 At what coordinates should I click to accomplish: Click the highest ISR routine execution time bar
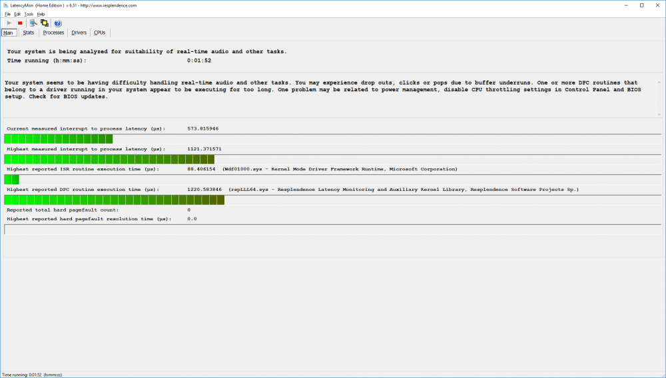[332, 180]
